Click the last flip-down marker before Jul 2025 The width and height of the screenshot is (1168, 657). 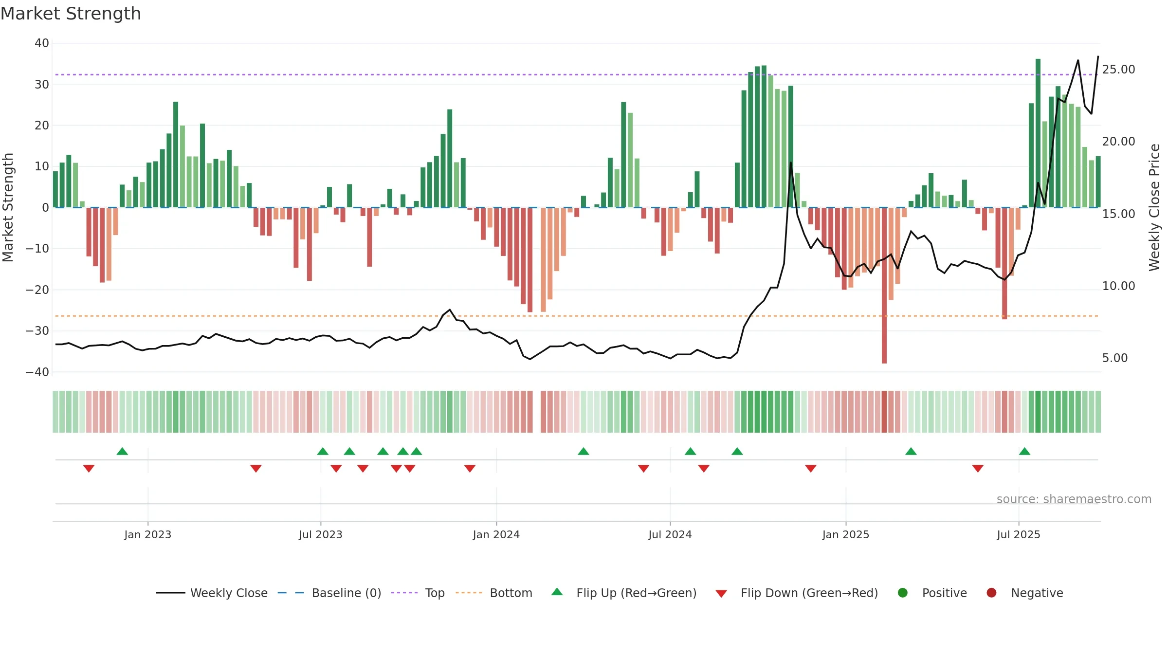coord(978,468)
